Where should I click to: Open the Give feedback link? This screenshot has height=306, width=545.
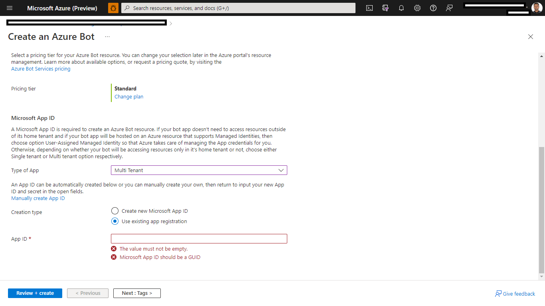(x=515, y=294)
